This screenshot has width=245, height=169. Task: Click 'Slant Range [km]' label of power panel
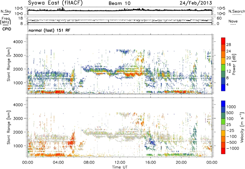click(9, 64)
